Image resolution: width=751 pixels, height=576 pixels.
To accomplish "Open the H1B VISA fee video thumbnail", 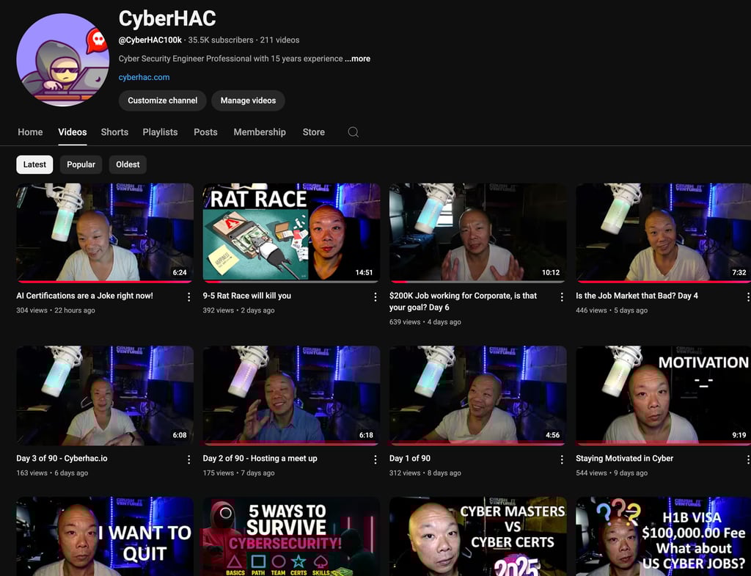I will click(x=663, y=536).
